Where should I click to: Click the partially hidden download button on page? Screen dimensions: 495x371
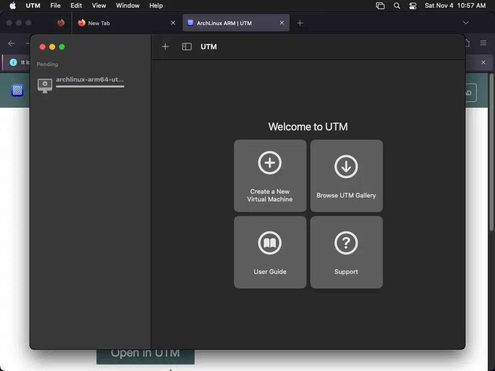471,93
